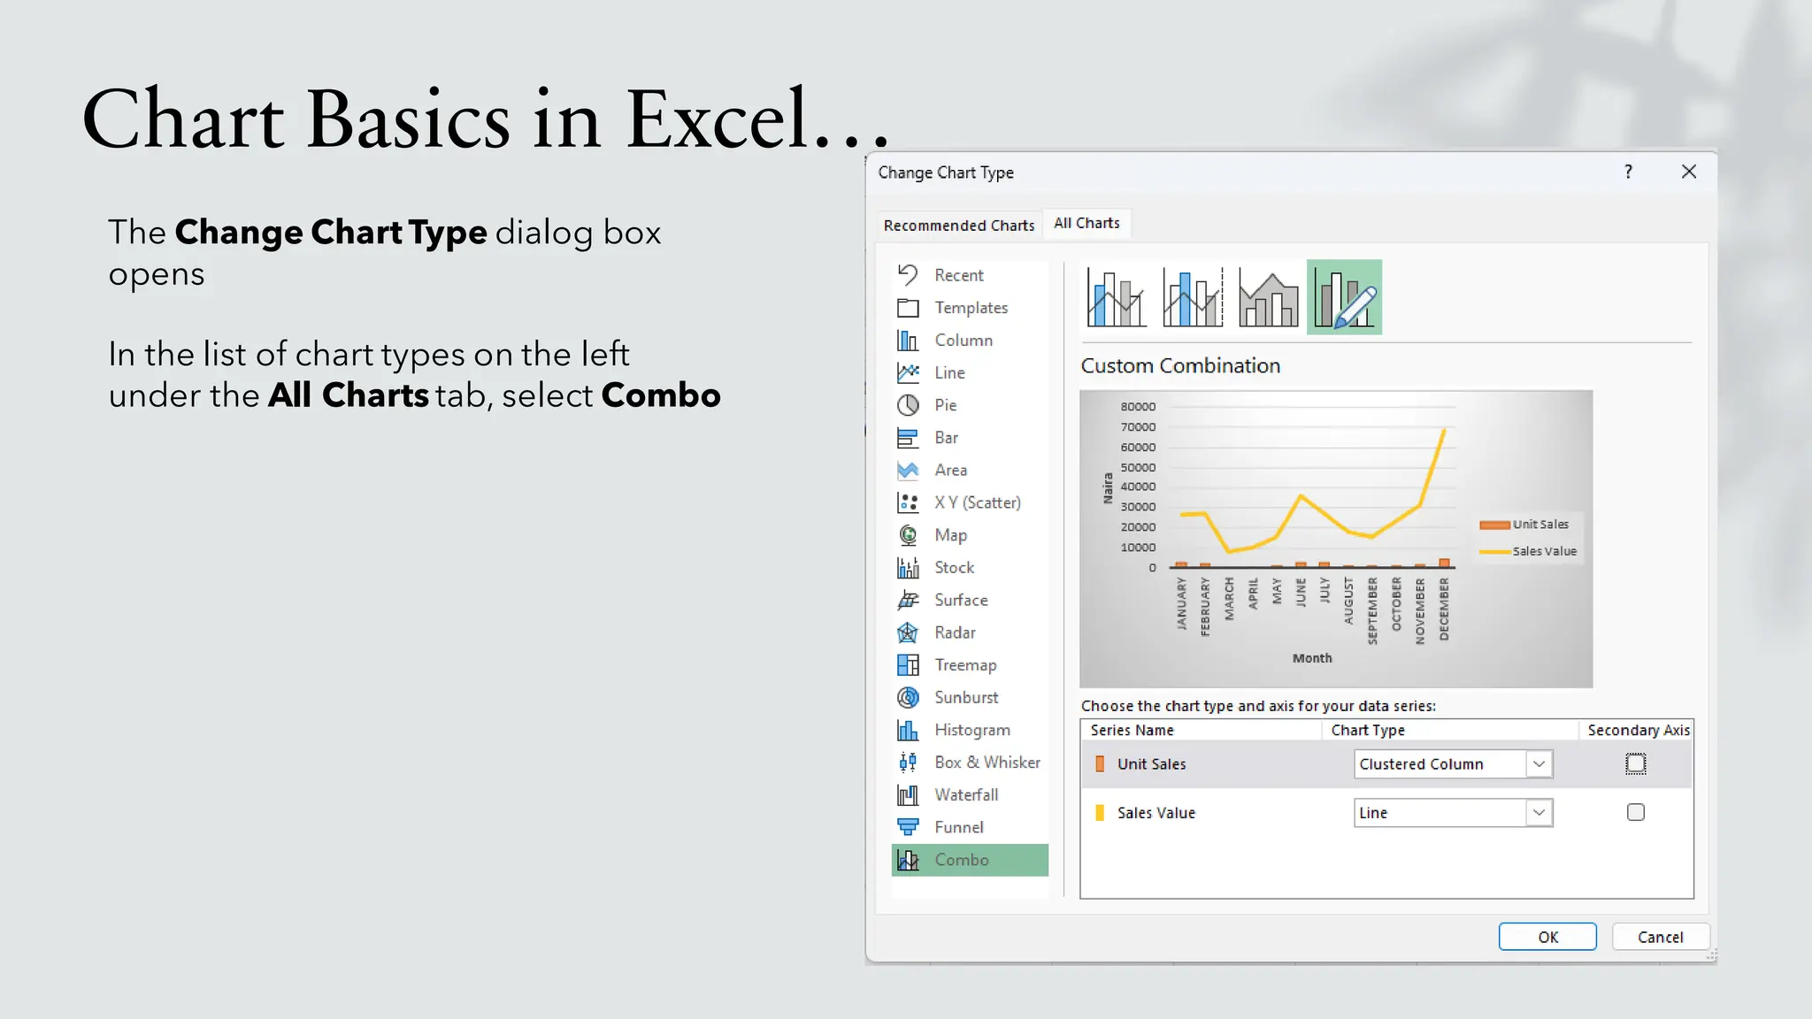This screenshot has height=1019, width=1812.
Task: Pick the Pie chart type icon
Action: [908, 405]
